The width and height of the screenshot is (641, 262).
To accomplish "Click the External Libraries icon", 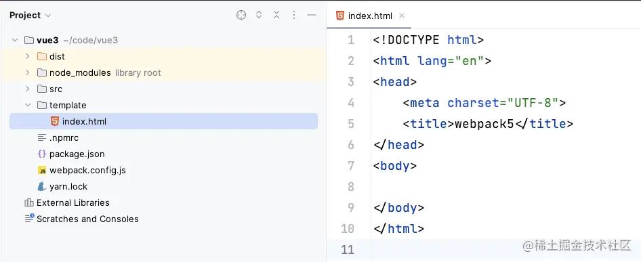I will pos(29,202).
